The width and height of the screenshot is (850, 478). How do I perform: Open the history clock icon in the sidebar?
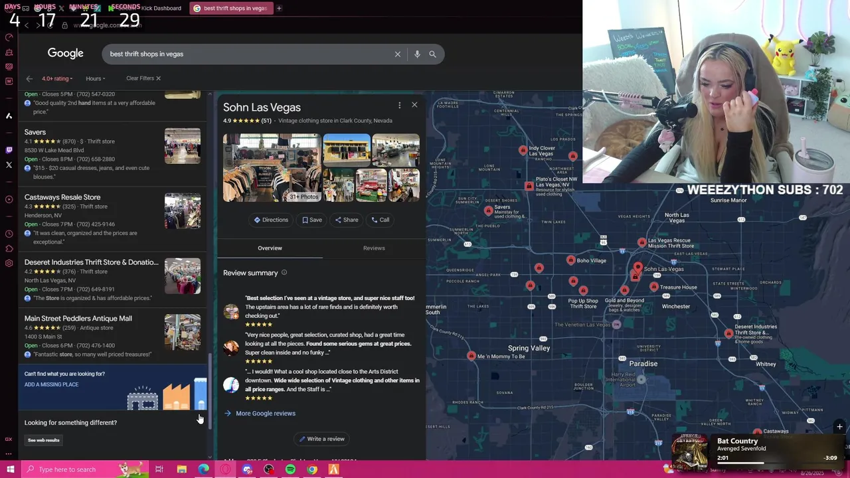click(x=9, y=234)
